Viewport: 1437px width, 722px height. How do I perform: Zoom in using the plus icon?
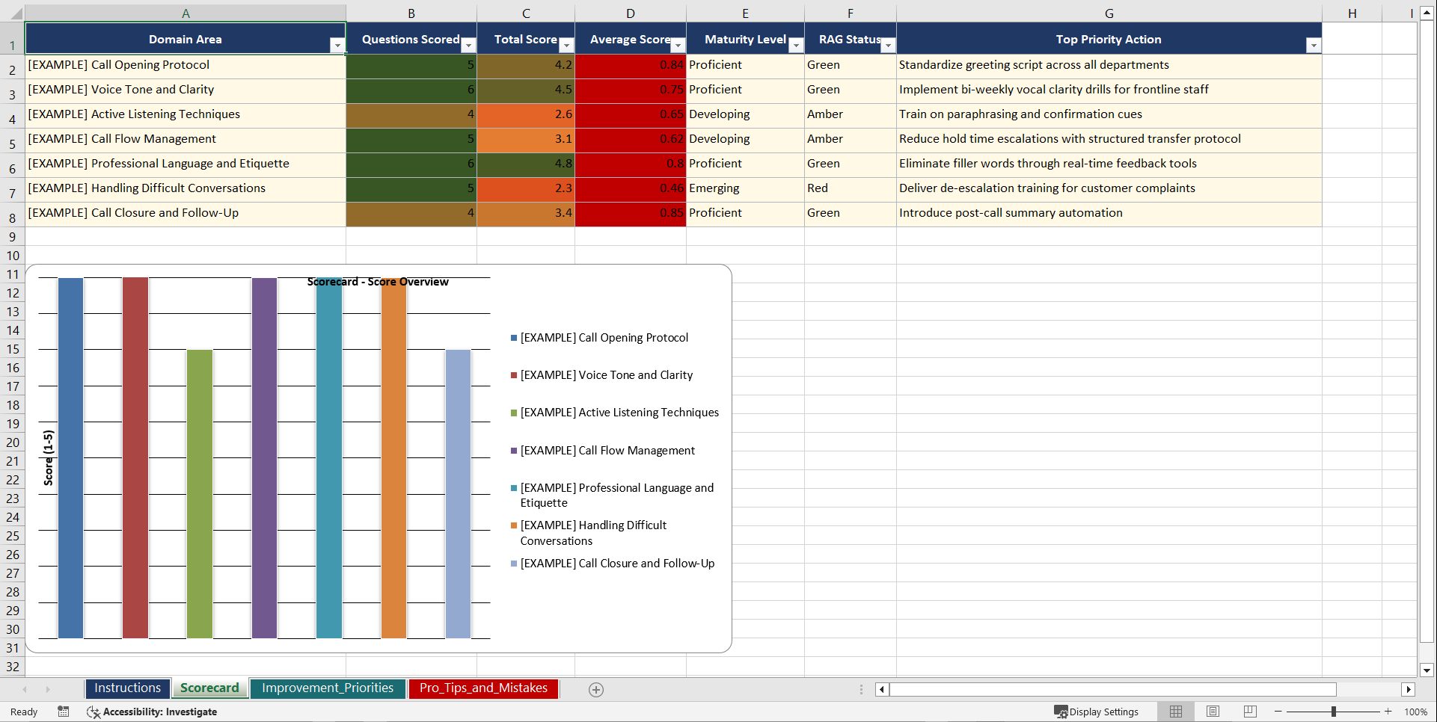click(x=1388, y=712)
